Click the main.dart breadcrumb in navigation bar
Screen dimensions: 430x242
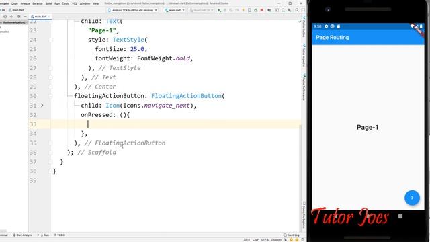pyautogui.click(x=16, y=10)
